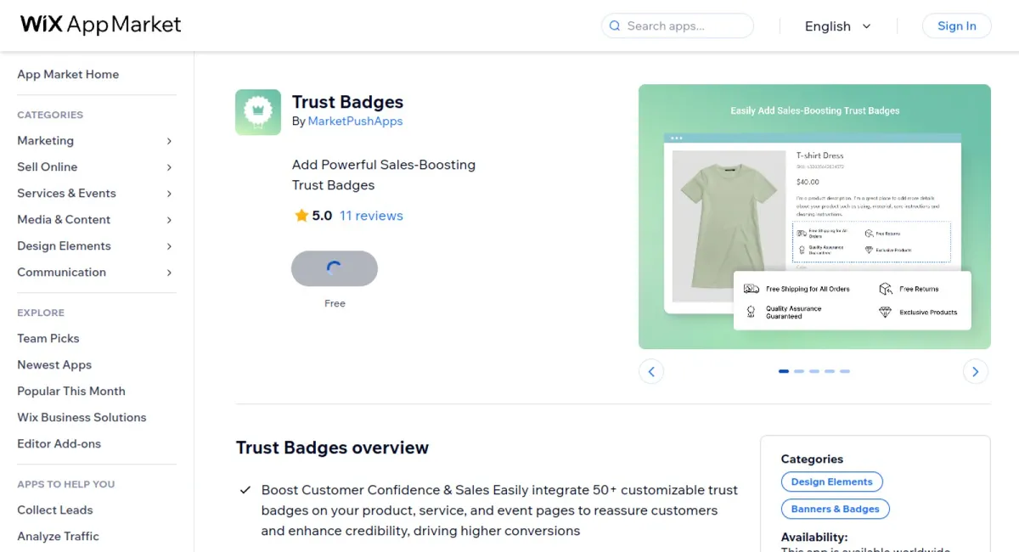Click the Trust Badges app icon
The height and width of the screenshot is (552, 1019).
click(x=258, y=112)
